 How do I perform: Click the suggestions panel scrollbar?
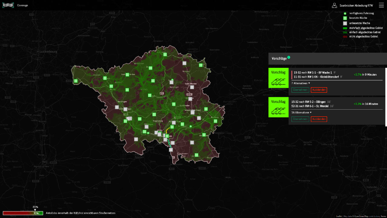point(386,97)
